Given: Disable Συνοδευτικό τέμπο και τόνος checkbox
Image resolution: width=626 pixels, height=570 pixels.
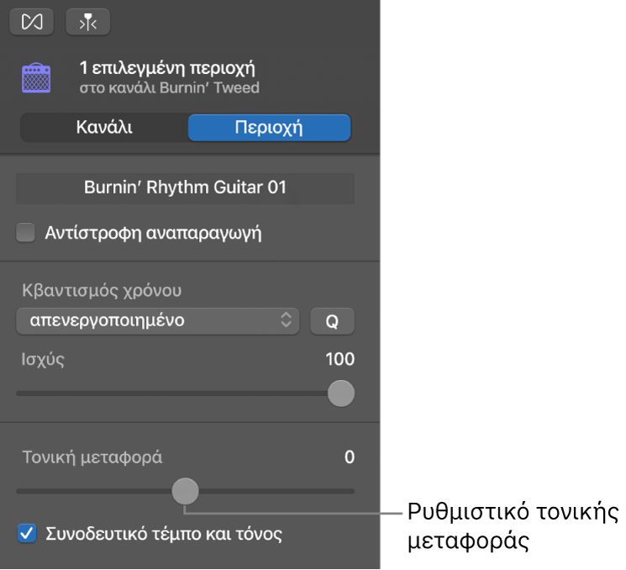Looking at the screenshot, I should pos(27,533).
